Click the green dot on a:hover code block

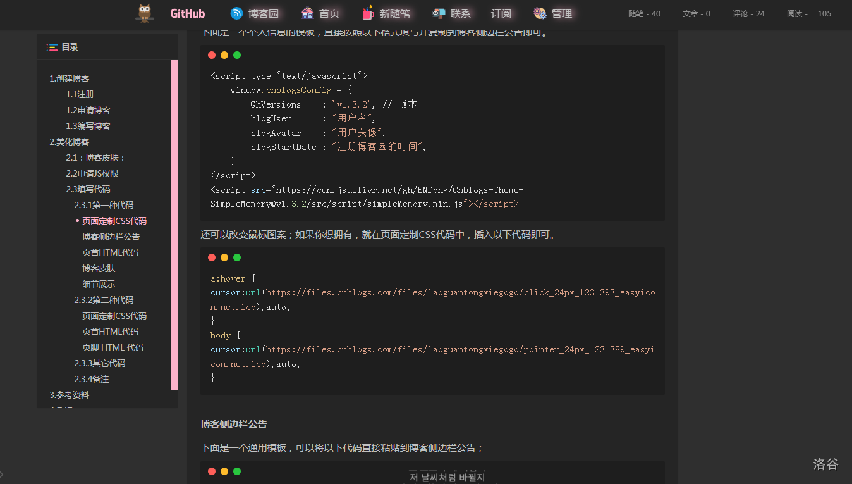click(237, 258)
